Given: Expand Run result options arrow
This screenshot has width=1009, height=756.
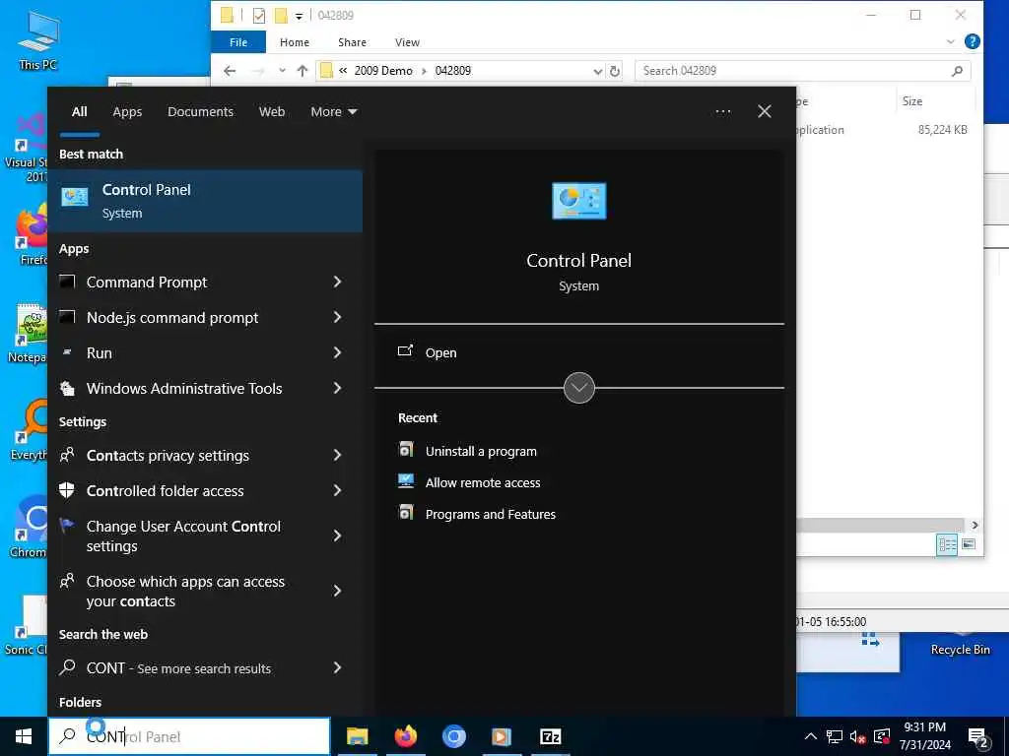Looking at the screenshot, I should [337, 352].
